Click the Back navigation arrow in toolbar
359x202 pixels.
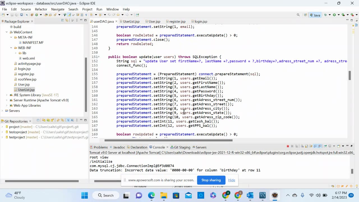click(x=118, y=15)
